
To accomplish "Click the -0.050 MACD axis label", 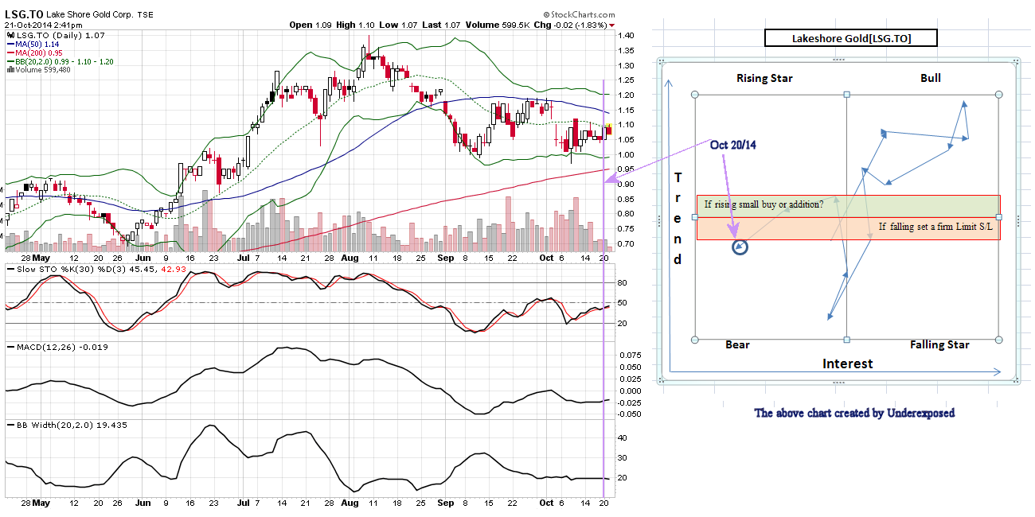I will click(629, 414).
